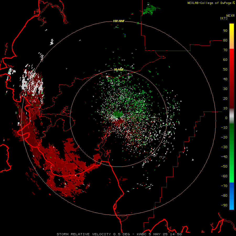Viewport: 236px width, 236px height.
Task: Click the radar site at the rings' center
Action: click(x=119, y=118)
